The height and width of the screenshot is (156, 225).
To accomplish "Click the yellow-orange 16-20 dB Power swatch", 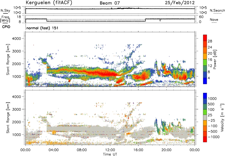I will 205,56.
